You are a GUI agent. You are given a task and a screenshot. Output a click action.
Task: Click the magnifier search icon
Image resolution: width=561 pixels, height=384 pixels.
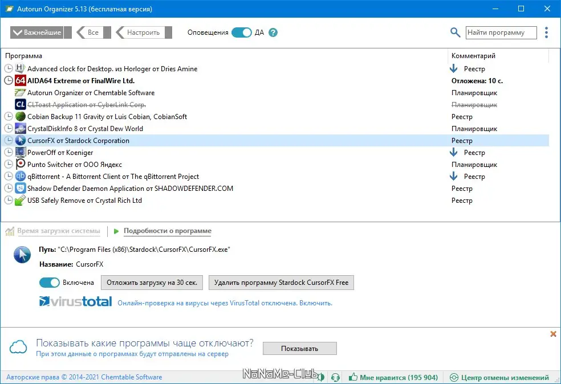click(x=455, y=32)
